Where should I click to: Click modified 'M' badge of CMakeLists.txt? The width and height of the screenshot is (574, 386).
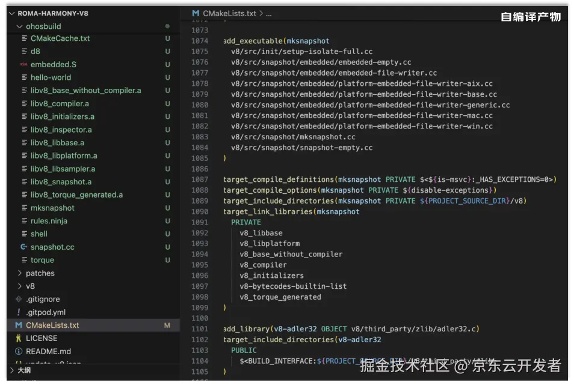[x=167, y=325]
